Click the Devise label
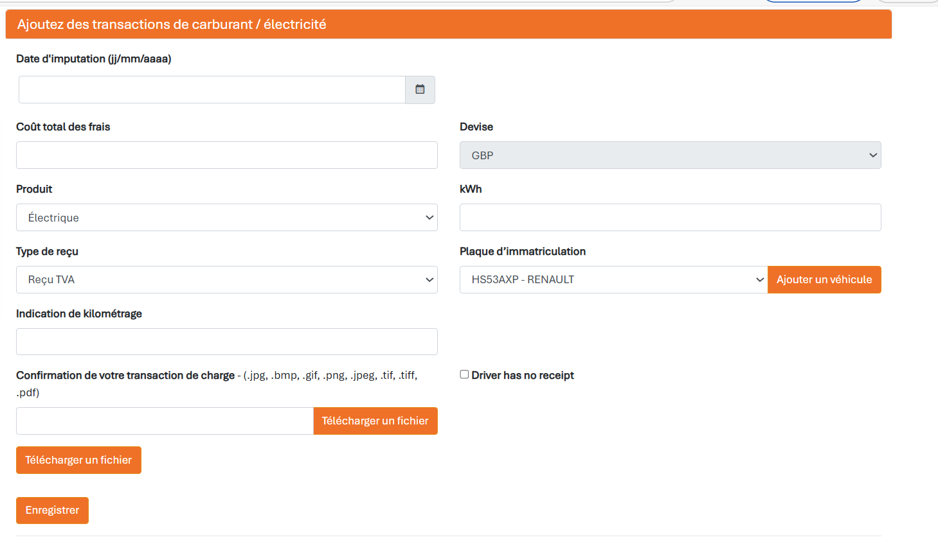Screen dimensions: 938x542 point(476,127)
